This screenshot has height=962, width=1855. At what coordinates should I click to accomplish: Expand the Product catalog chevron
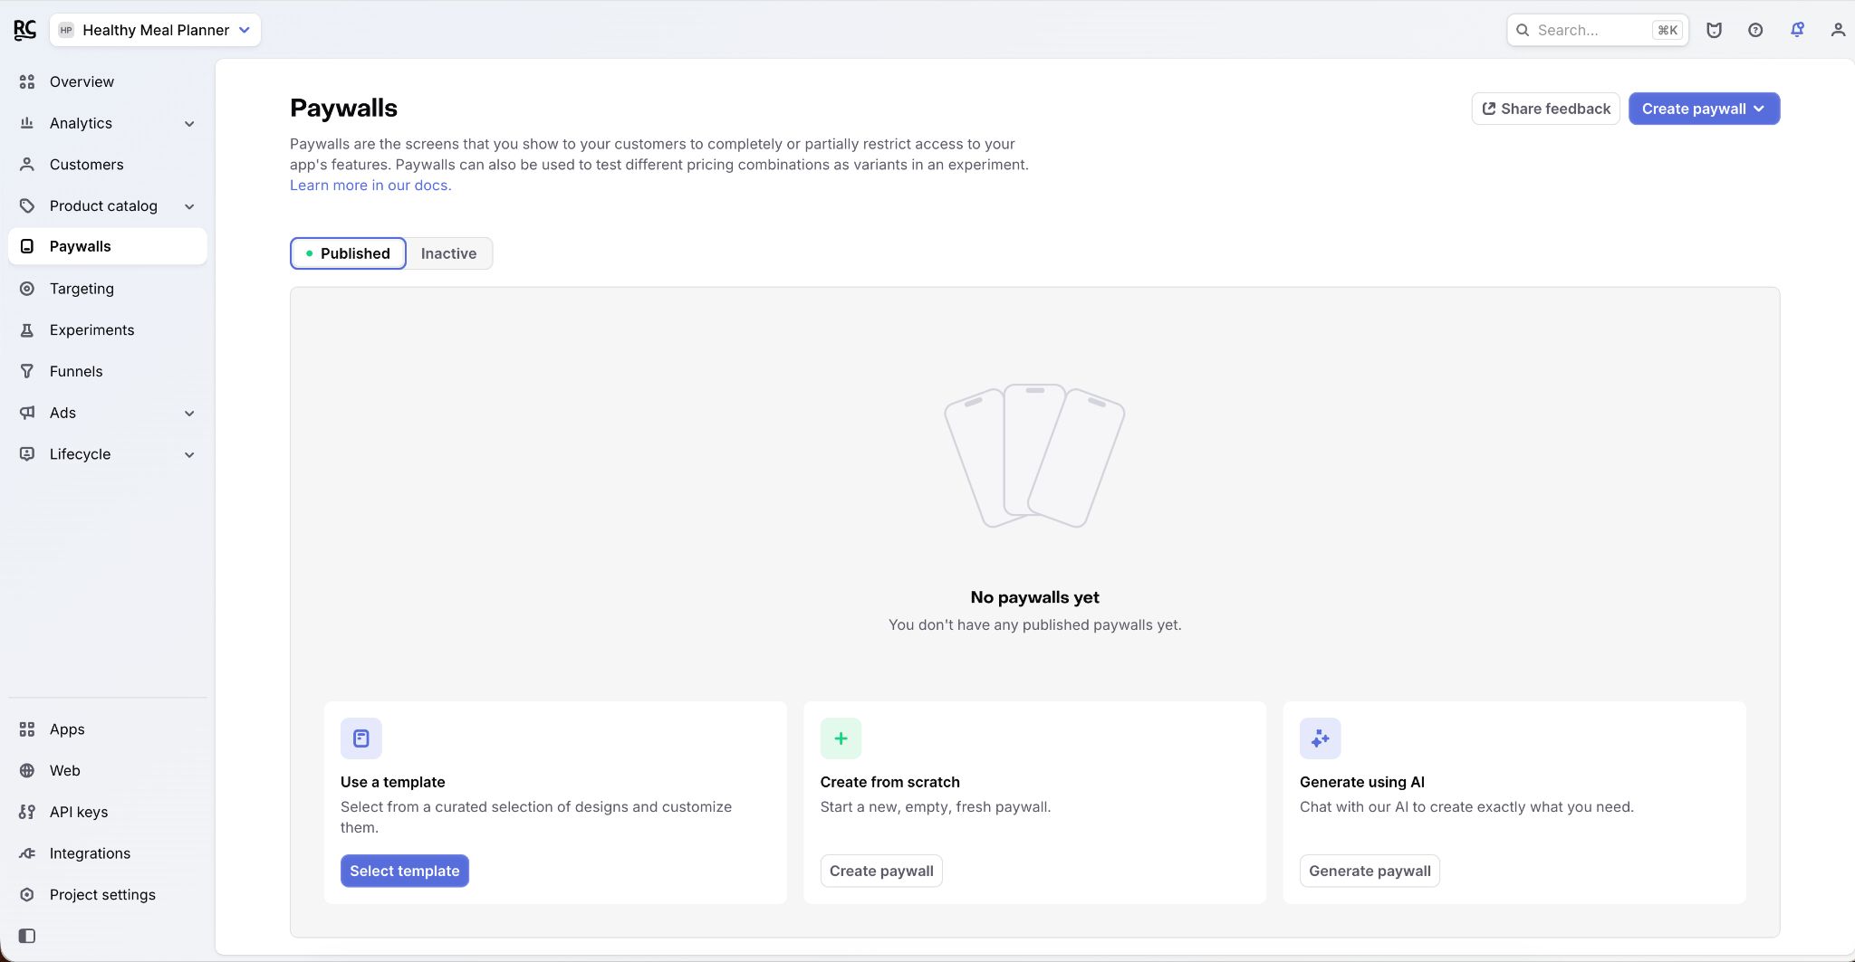click(x=189, y=206)
